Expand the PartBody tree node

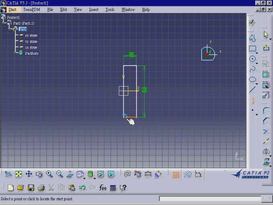click(x=15, y=53)
